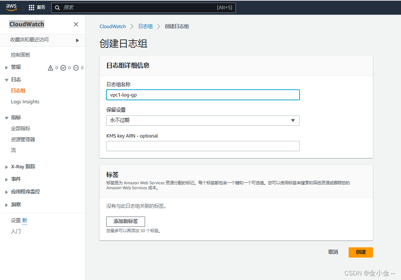Expand the 应用程序监控 section

click(x=6, y=192)
